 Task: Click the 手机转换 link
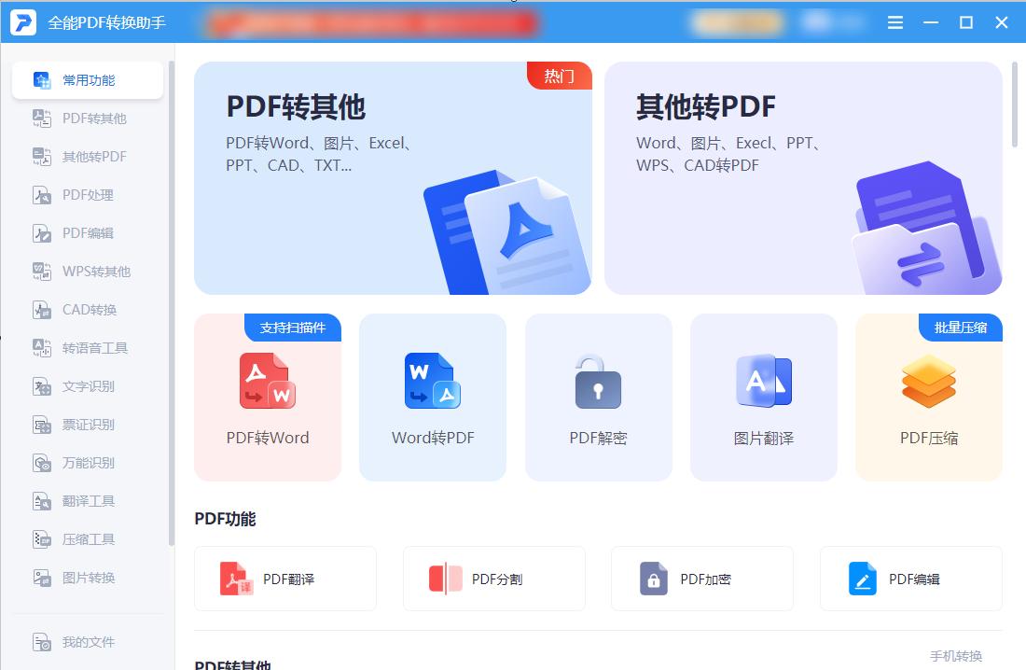coord(956,655)
